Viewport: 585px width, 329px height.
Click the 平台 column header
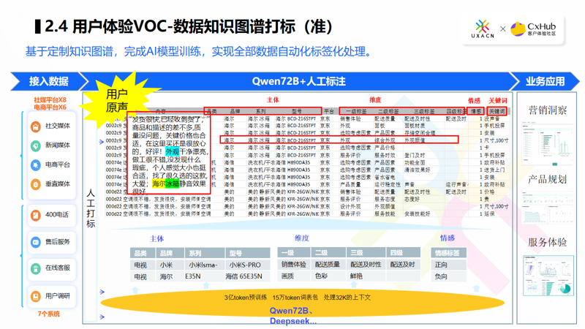(x=328, y=111)
